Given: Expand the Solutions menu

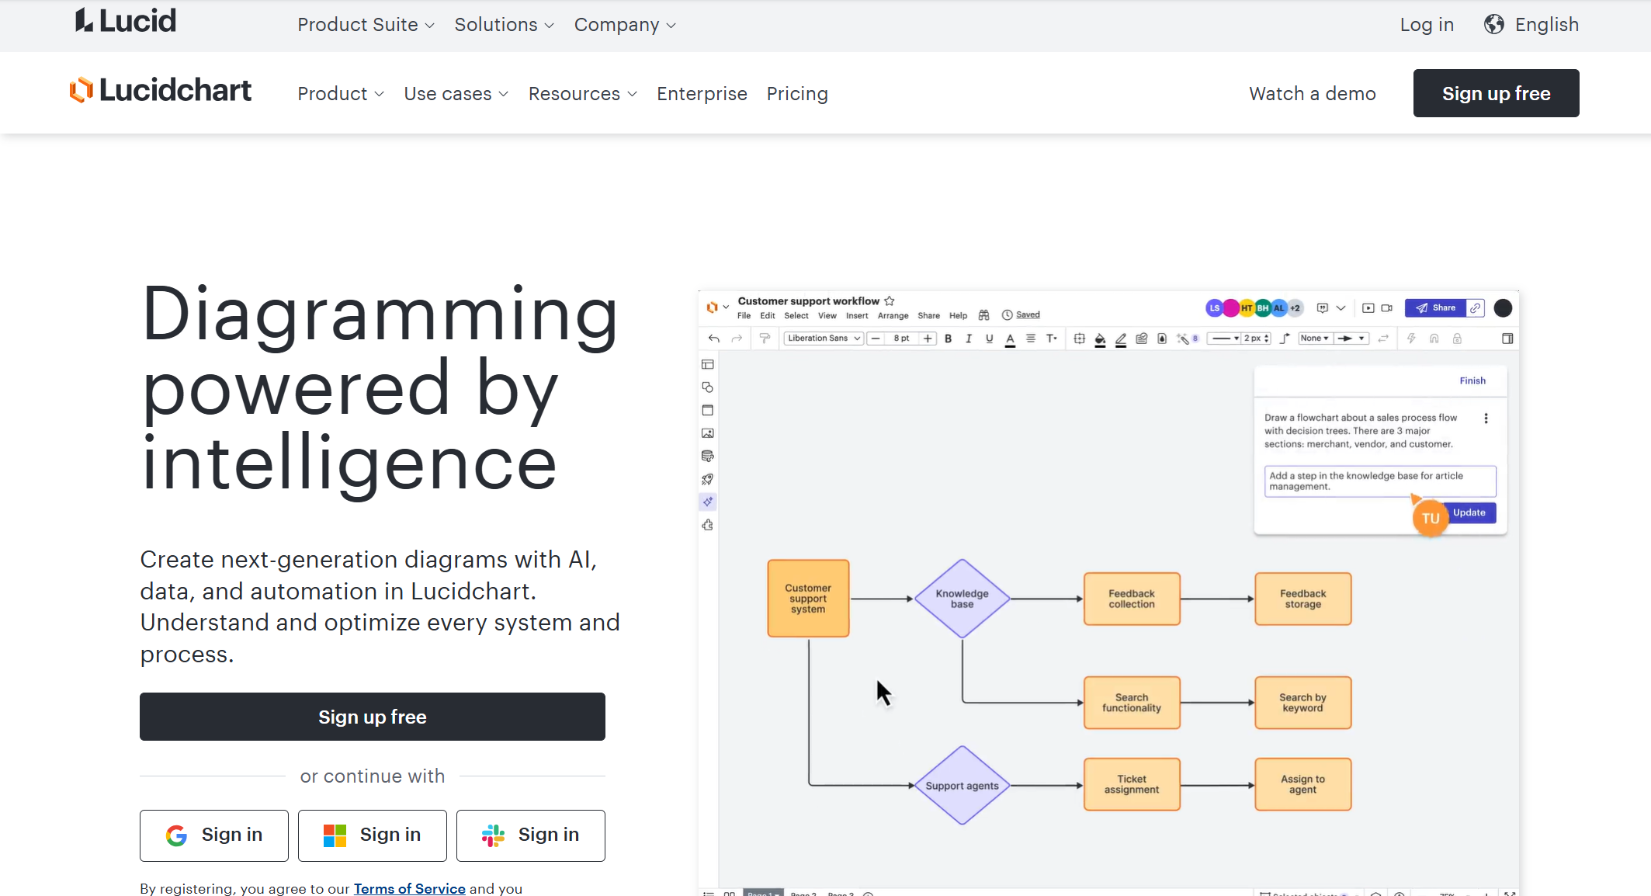Looking at the screenshot, I should 505,25.
